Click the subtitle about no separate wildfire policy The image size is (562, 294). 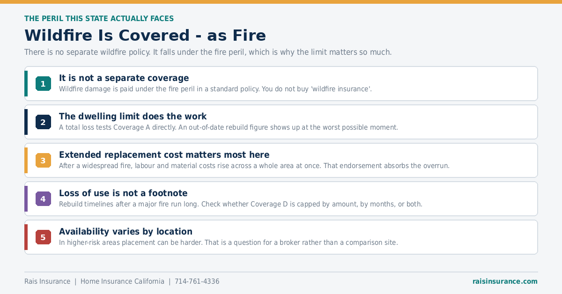tap(208, 52)
